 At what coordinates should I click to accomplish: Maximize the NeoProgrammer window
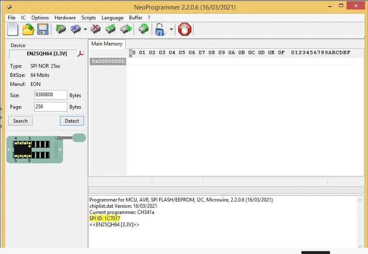(341, 6)
